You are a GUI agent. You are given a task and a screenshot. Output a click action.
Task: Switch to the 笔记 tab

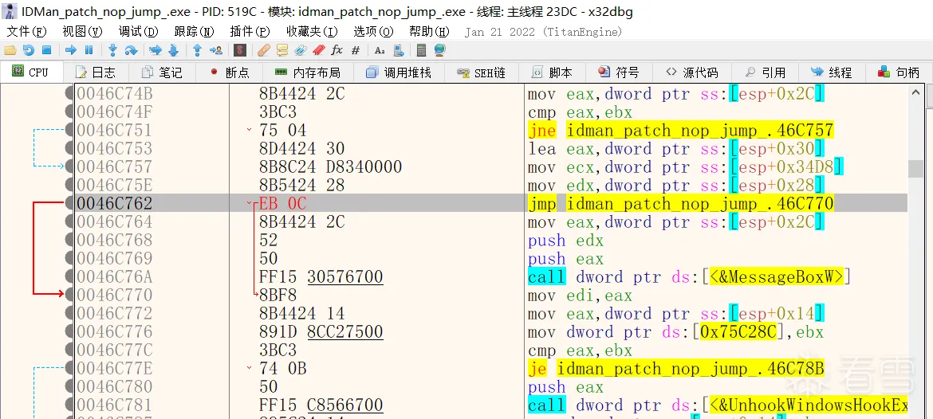(162, 72)
